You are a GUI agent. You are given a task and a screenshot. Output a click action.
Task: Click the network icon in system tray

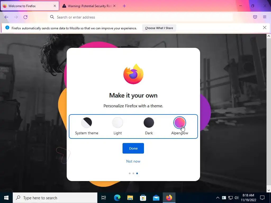pos(231,198)
